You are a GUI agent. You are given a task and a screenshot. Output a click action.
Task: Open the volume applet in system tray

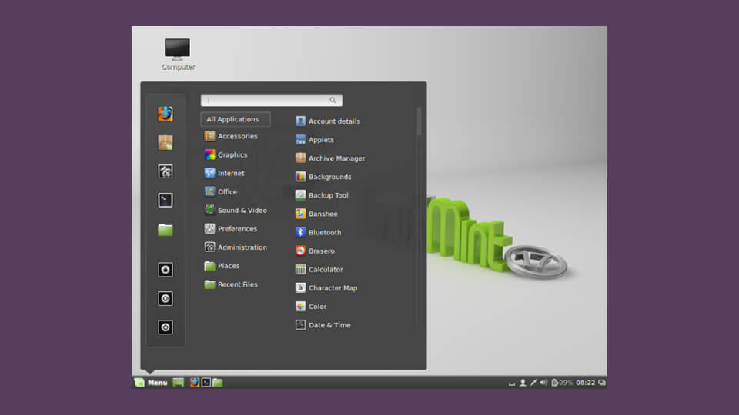[543, 383]
